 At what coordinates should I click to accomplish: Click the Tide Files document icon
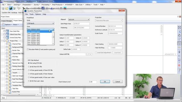tap(10, 88)
